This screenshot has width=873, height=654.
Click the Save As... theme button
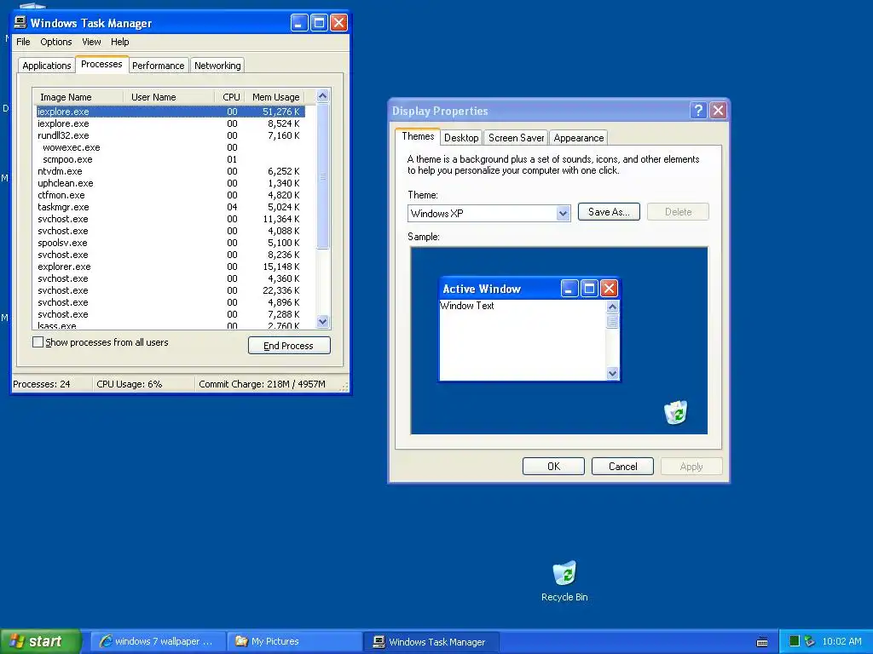[609, 212]
